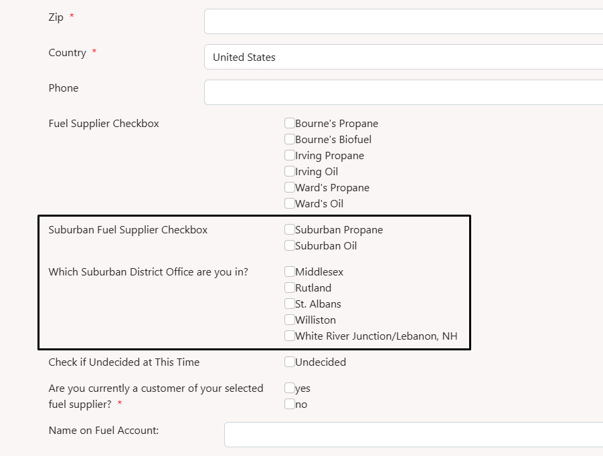Check the Ward's Propane box
The width and height of the screenshot is (603, 456).
tap(290, 187)
